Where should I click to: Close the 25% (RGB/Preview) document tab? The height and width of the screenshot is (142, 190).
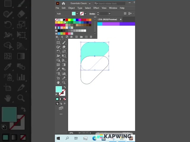(121, 19)
